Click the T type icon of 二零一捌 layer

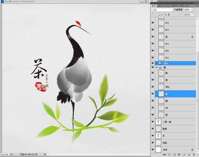[x=158, y=122]
